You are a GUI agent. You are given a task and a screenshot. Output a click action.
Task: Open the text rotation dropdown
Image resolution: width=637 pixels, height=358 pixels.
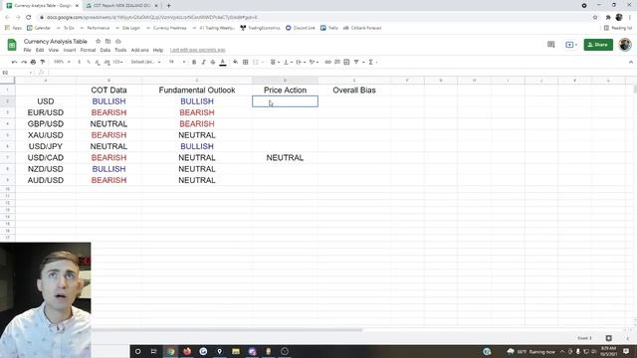(314, 62)
